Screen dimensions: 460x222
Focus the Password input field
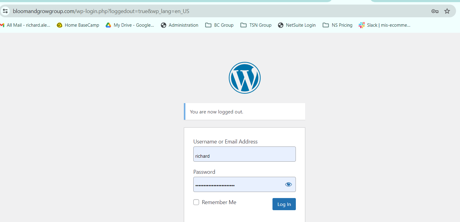tap(238, 184)
